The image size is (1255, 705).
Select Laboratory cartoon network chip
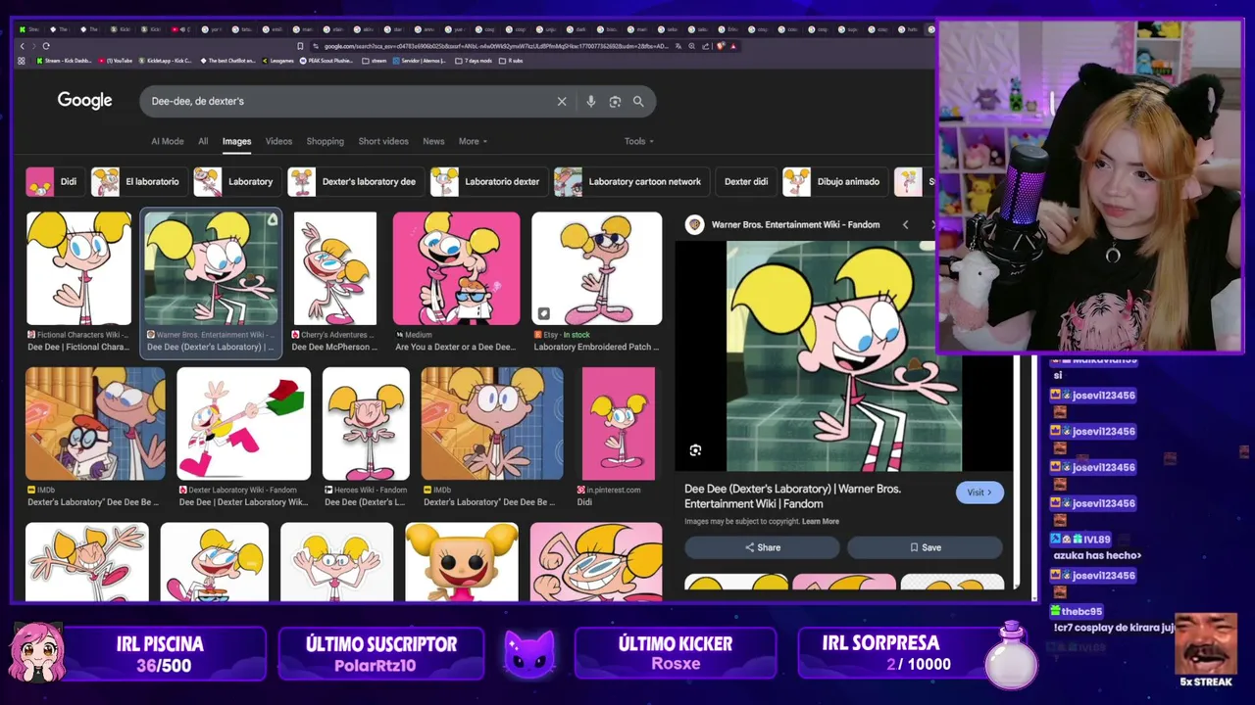[630, 181]
